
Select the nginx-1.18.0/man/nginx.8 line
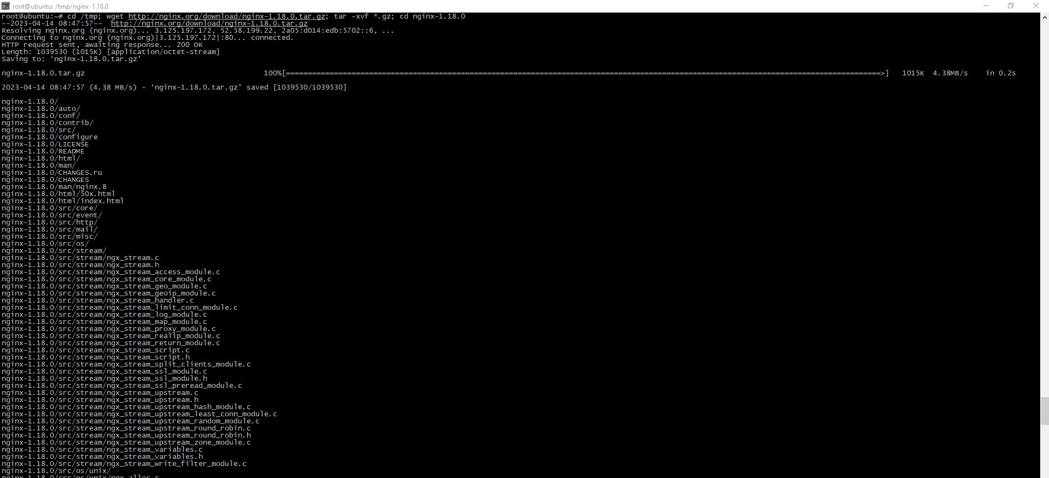tap(54, 187)
